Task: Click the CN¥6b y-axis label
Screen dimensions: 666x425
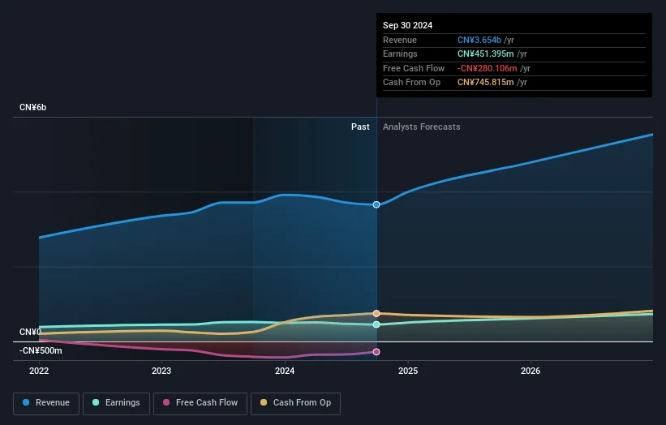Action: coord(34,108)
